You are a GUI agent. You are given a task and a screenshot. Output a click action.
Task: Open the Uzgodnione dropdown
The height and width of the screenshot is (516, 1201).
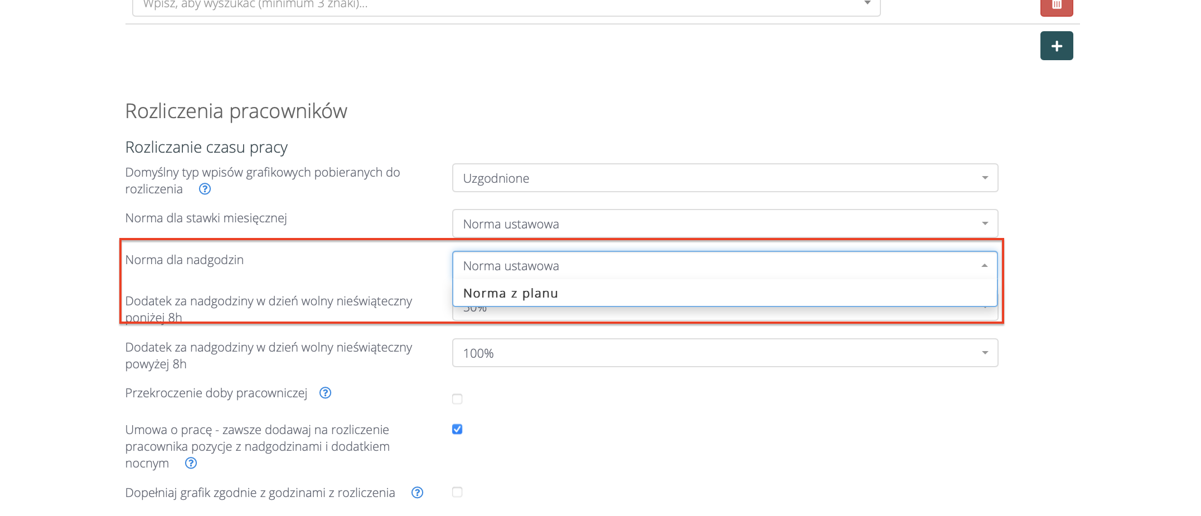tap(724, 178)
